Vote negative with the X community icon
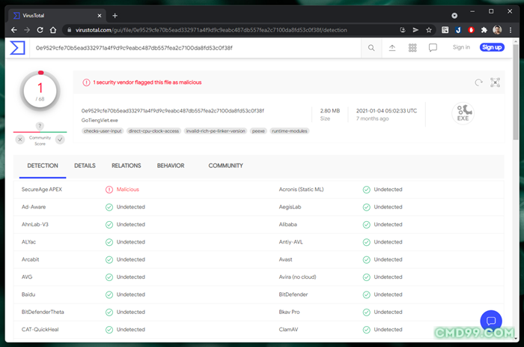The image size is (524, 347). [20, 139]
